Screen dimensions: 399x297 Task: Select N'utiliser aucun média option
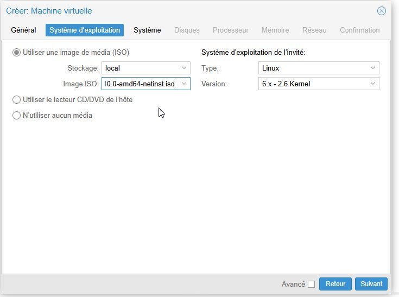(17, 115)
